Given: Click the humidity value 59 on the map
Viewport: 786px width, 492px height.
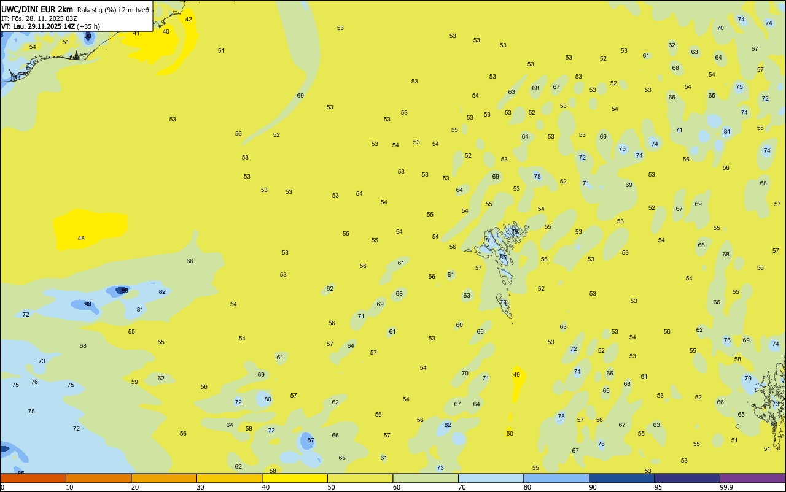Looking at the screenshot, I should pyautogui.click(x=134, y=382).
